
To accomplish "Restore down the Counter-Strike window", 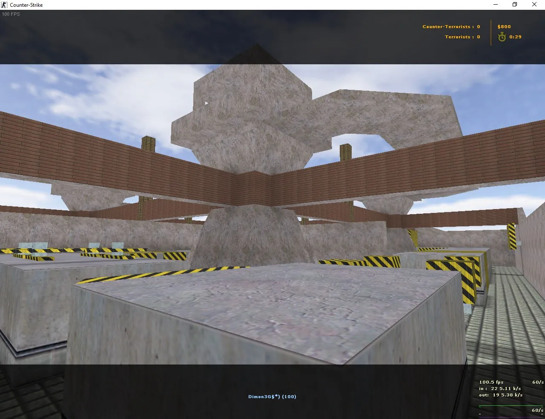I will (x=515, y=5).
